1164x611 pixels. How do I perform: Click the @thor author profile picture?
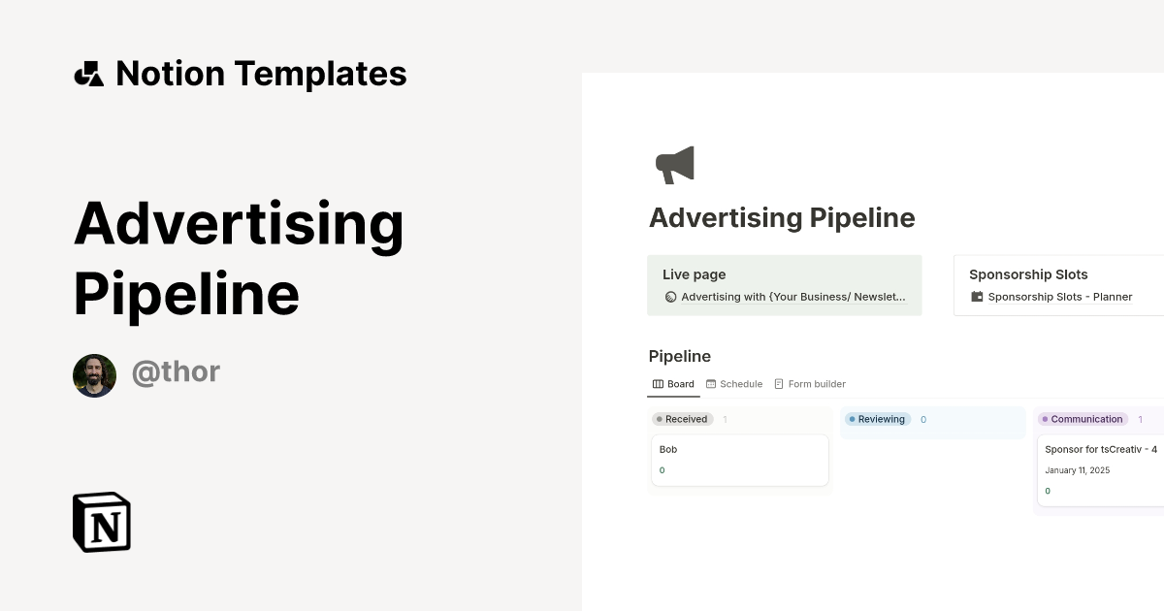click(x=94, y=375)
